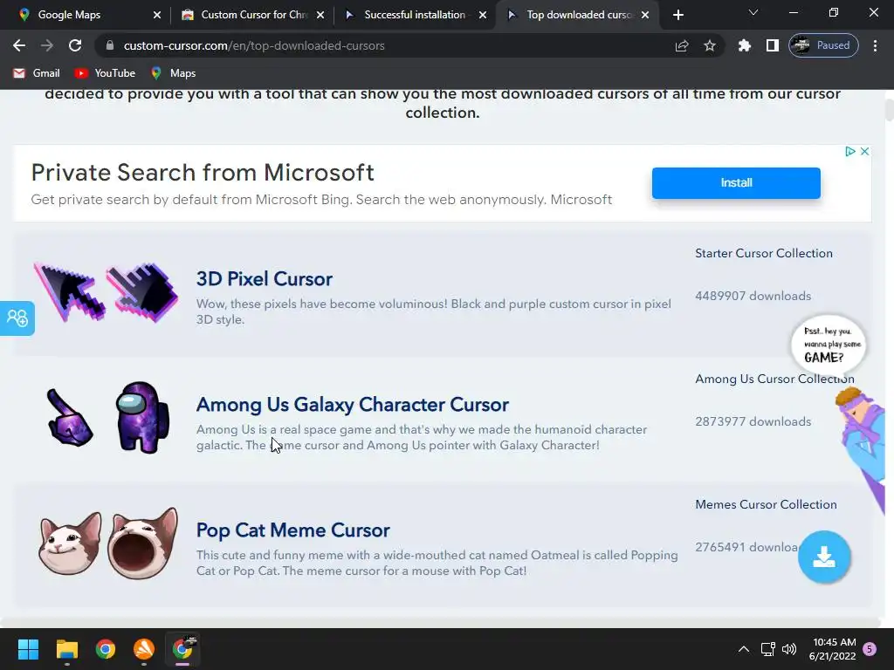Click the closed-mouth Pop Cat image

click(70, 544)
